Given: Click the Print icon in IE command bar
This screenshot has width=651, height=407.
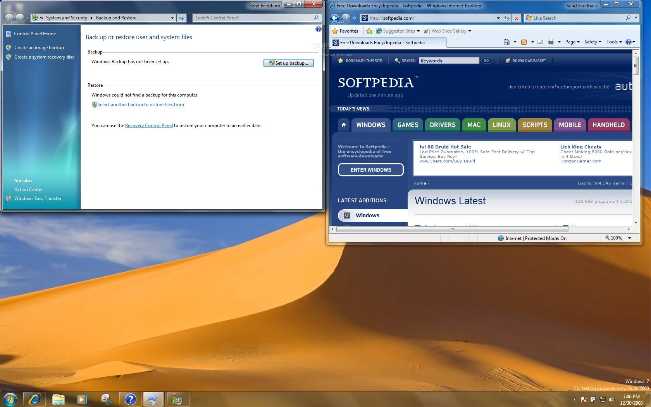Looking at the screenshot, I should point(551,42).
